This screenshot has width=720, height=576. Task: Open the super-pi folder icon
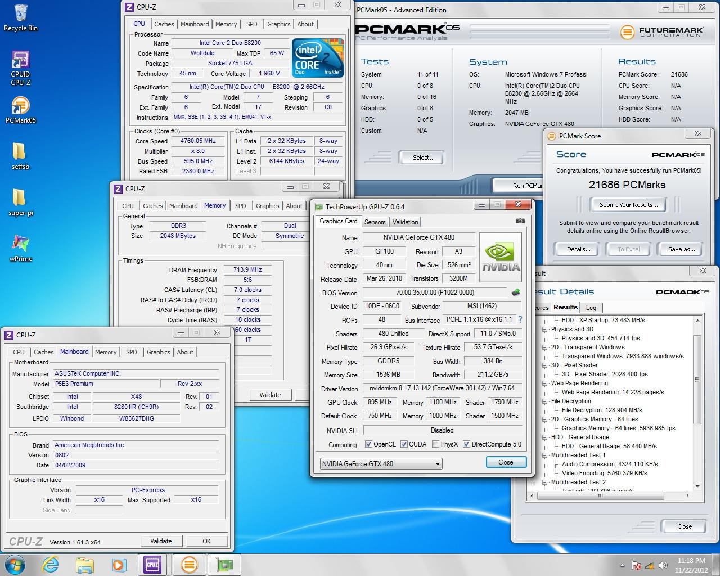click(20, 202)
